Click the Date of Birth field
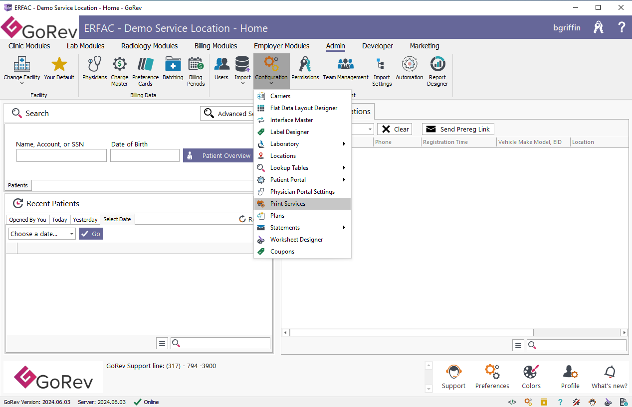This screenshot has height=407, width=632. [x=145, y=155]
